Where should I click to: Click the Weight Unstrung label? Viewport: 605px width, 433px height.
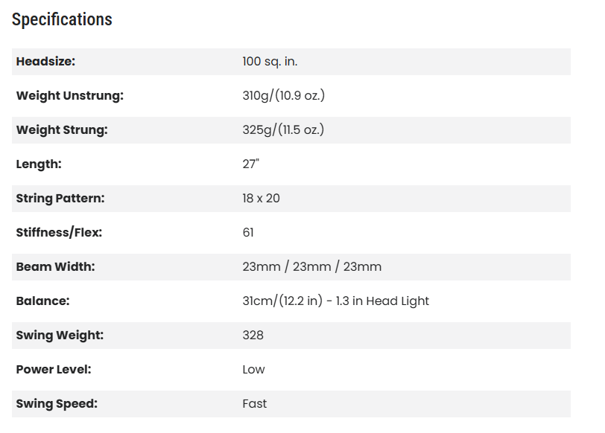pyautogui.click(x=69, y=96)
